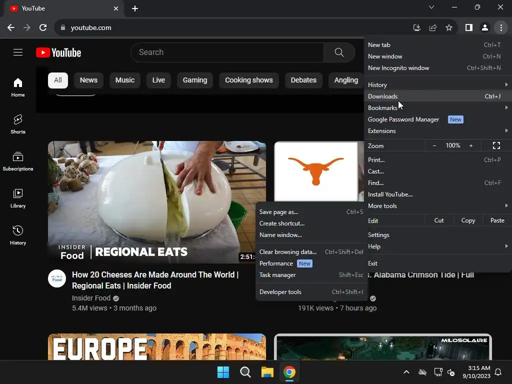This screenshot has width=512, height=384.
Task: Click the YouTube search input field
Action: [227, 52]
